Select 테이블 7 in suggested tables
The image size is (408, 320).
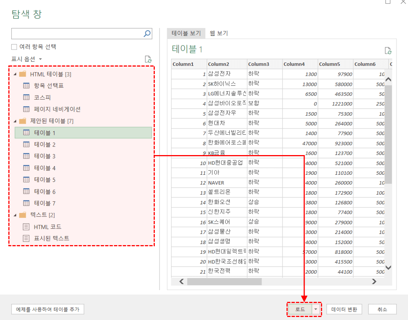45,203
